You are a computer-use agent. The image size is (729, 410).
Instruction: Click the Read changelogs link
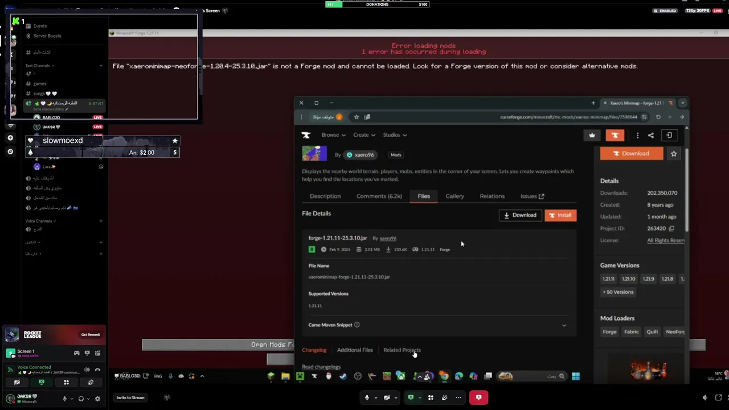[321, 367]
